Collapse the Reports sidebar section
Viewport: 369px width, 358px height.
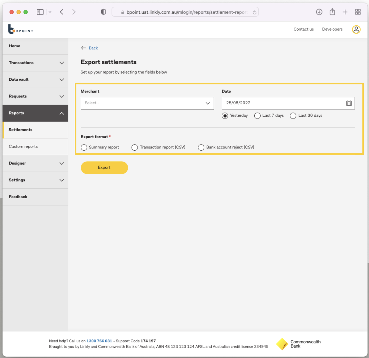35,113
